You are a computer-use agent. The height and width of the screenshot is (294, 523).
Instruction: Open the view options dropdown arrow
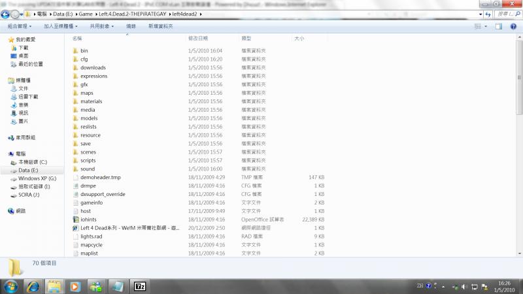click(486, 26)
